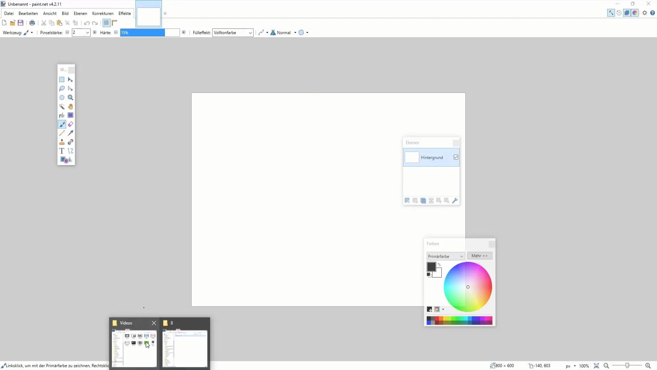Click add new layer button in Ebenen panel

(x=407, y=200)
